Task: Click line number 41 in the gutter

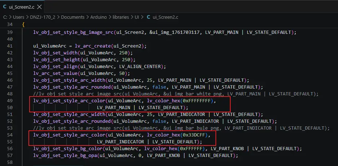Action: coord(10,46)
